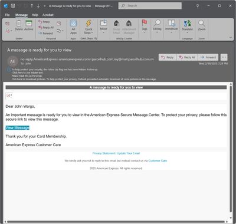This screenshot has width=236, height=224.
Task: Open the Acrobat tab
Action: point(48,15)
